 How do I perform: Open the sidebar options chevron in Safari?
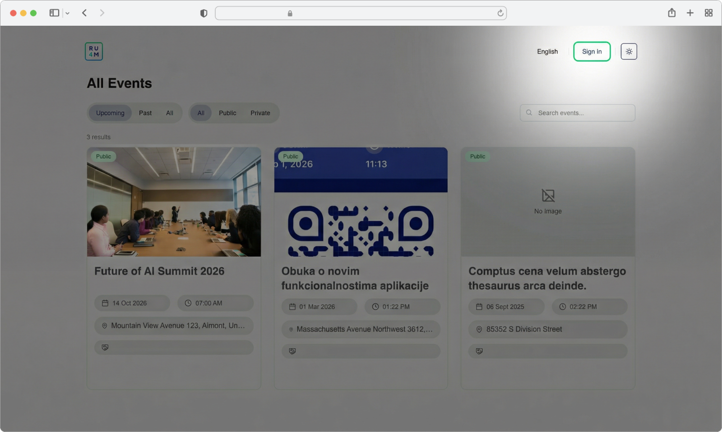pos(67,13)
